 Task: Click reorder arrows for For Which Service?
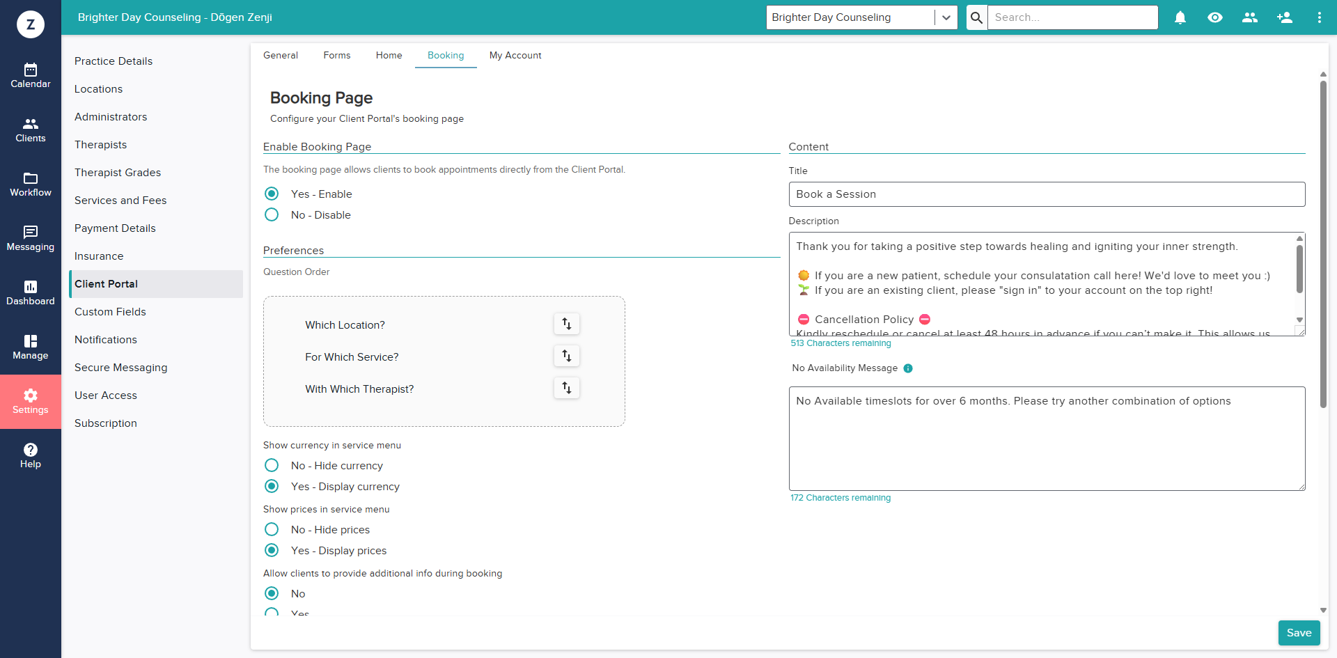tap(567, 356)
